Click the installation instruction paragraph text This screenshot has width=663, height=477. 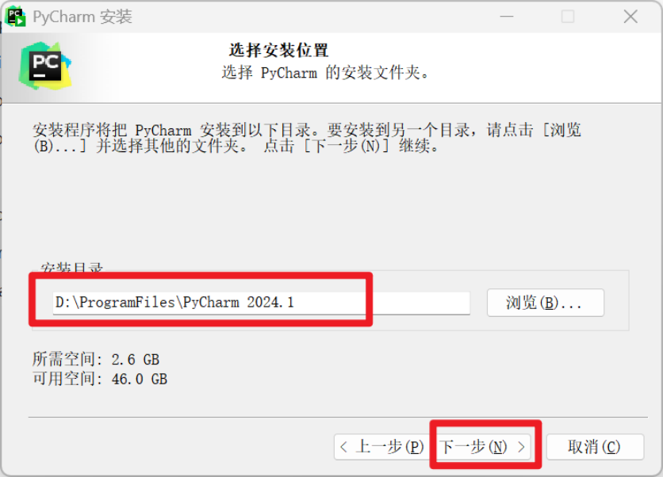pos(307,138)
